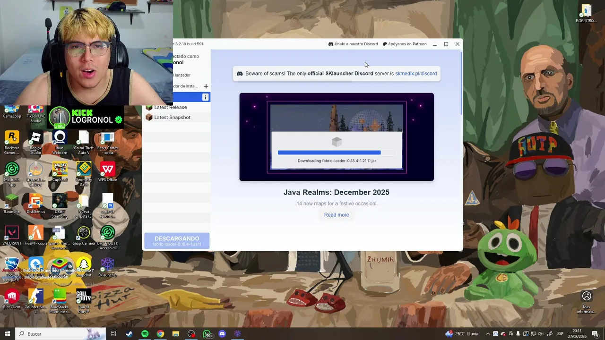Open Roblox Studio desktop icon
The height and width of the screenshot is (340, 605).
(x=36, y=143)
